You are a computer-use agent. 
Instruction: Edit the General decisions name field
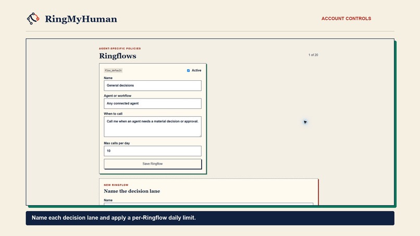[x=152, y=85]
